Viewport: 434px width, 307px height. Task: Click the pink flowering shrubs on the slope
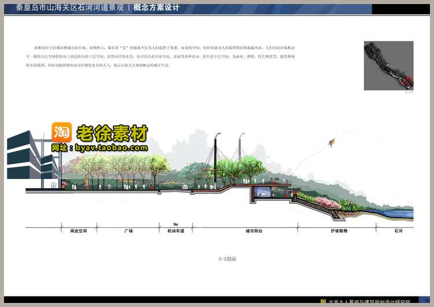(341, 204)
